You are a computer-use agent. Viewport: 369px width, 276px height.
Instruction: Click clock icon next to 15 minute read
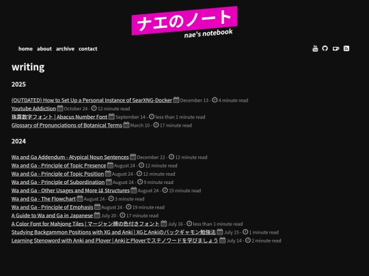click(x=165, y=190)
